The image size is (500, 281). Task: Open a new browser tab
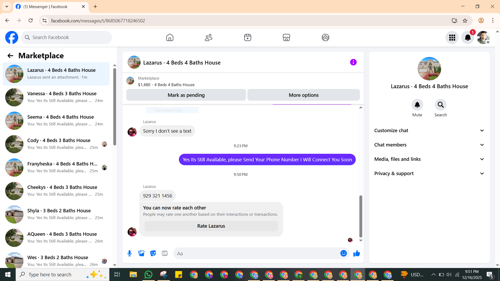(95, 7)
